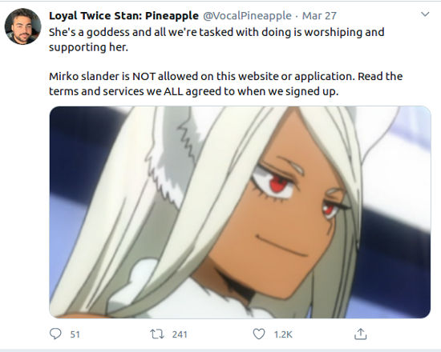Open the Mar 27 timestamp permalink

coord(319,16)
